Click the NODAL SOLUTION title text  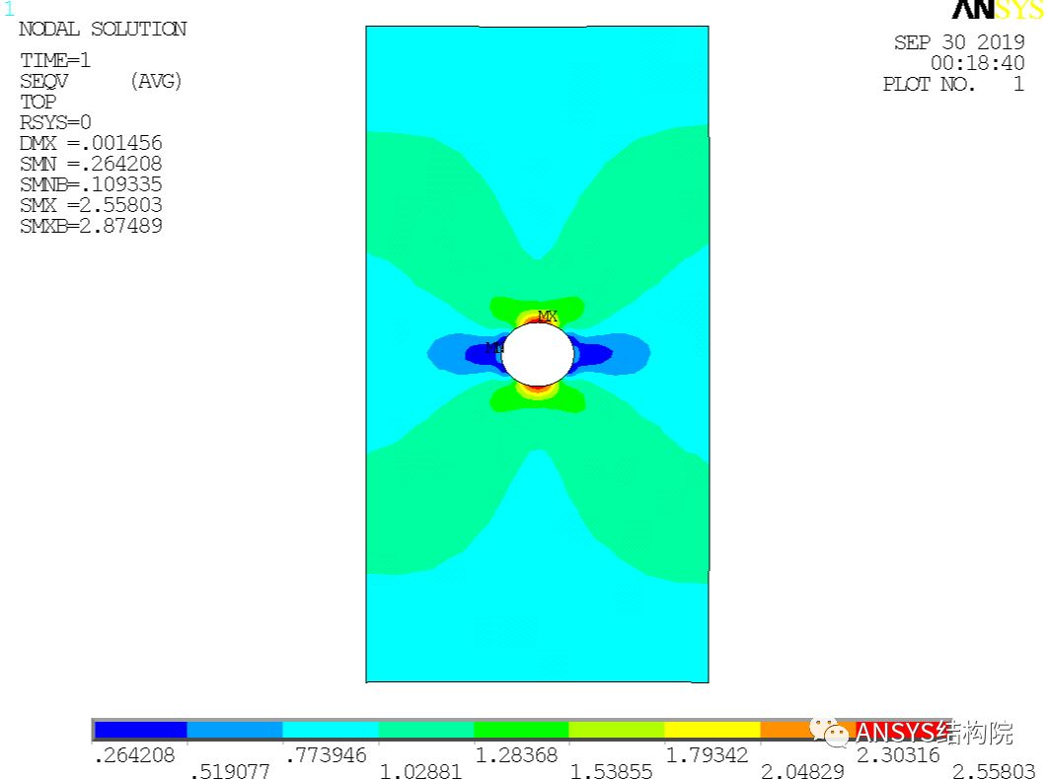[x=102, y=29]
